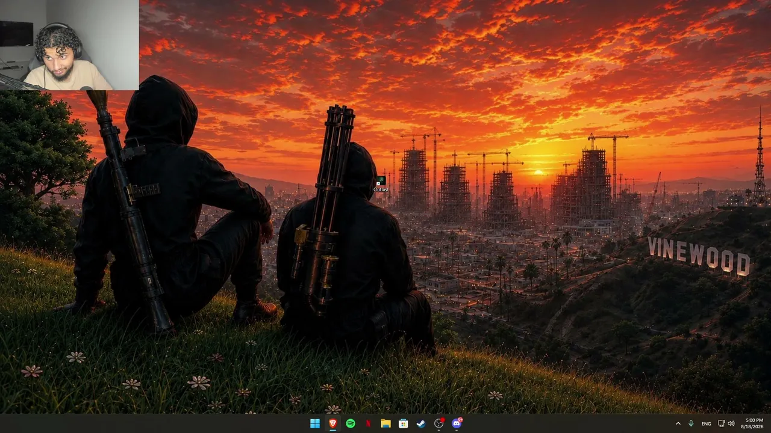Open Microsoft Store from the taskbar

click(x=404, y=423)
